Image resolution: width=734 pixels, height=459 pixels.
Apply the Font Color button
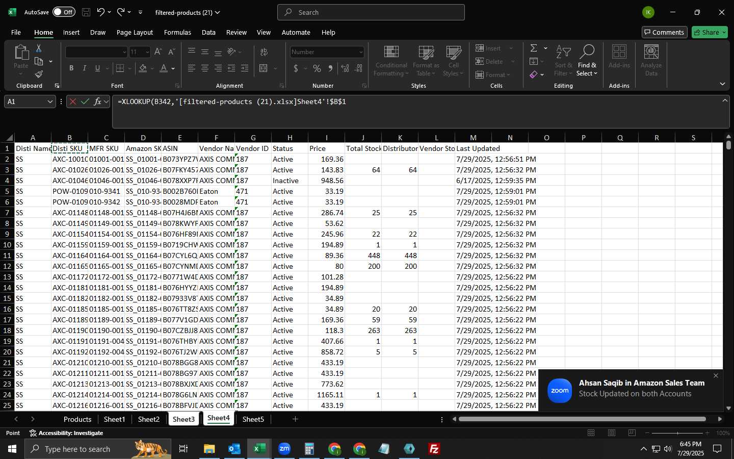point(164,68)
